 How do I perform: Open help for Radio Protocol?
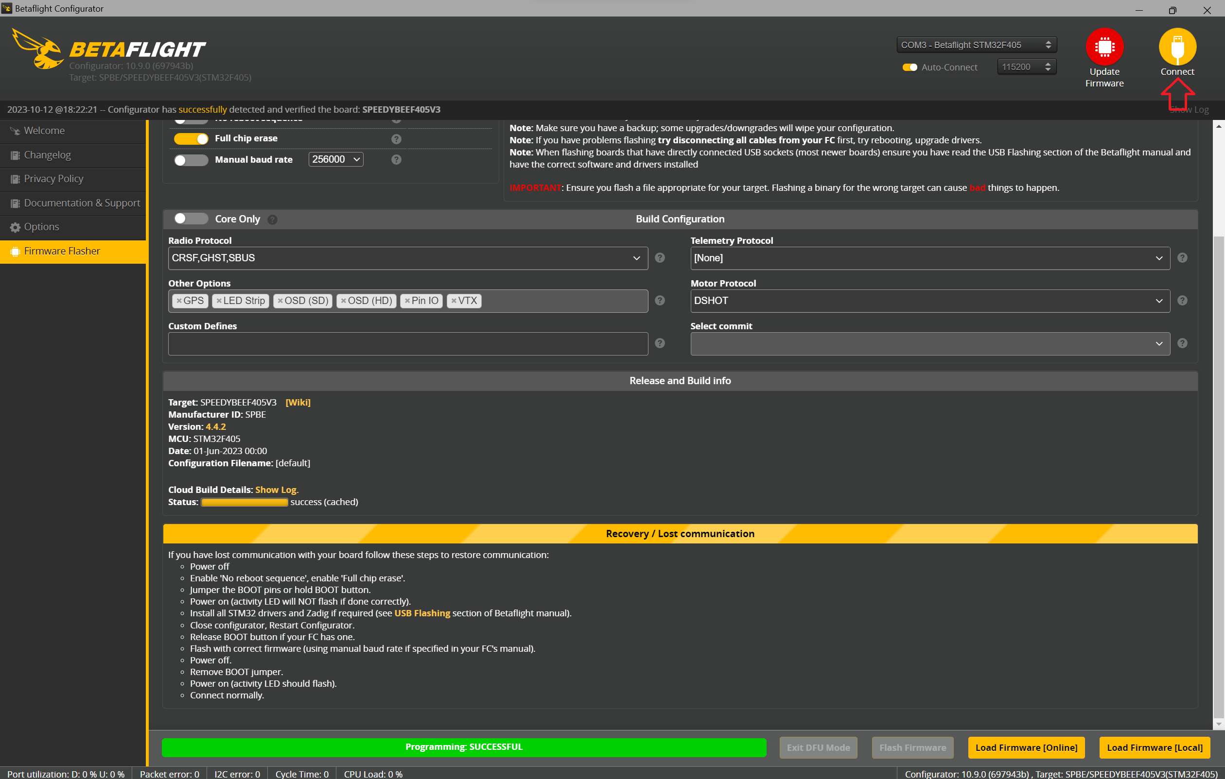659,257
